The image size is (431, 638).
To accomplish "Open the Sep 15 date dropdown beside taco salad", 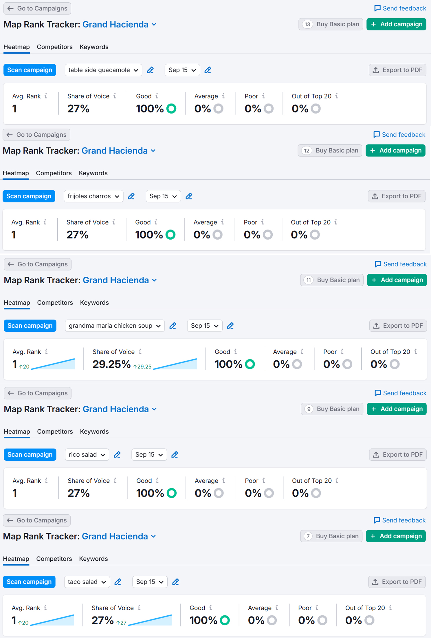I will click(150, 582).
